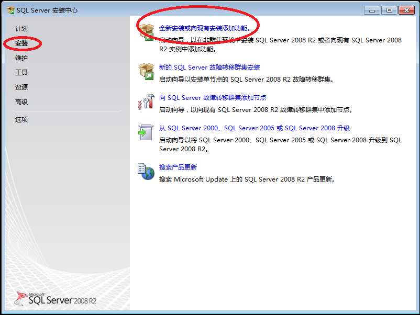Select 选项 in the sidebar

[21, 119]
